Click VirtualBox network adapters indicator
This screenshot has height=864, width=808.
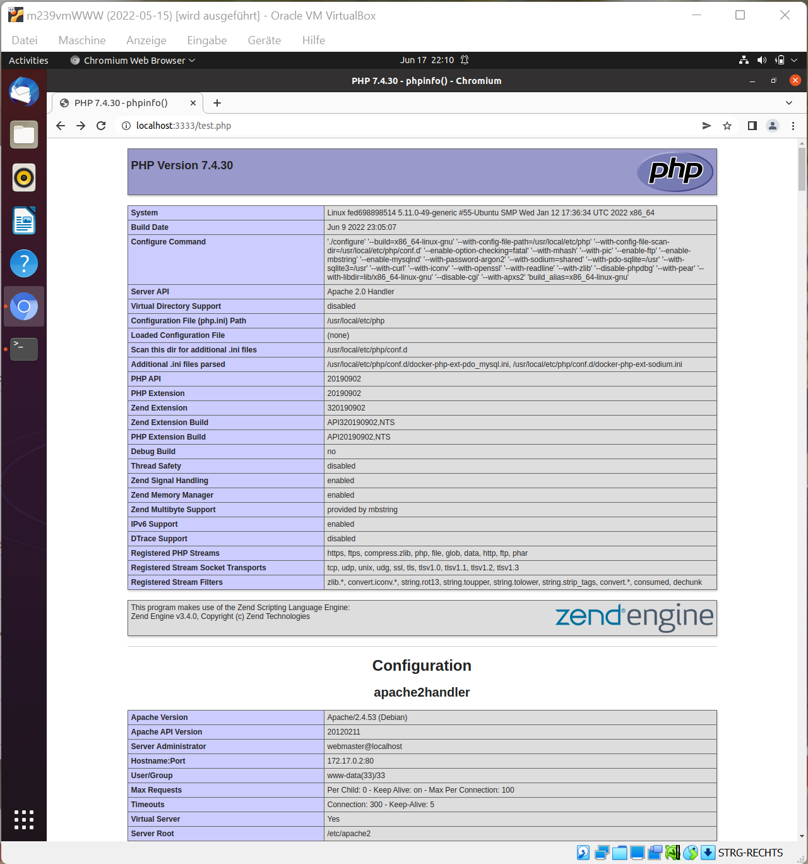tap(602, 853)
